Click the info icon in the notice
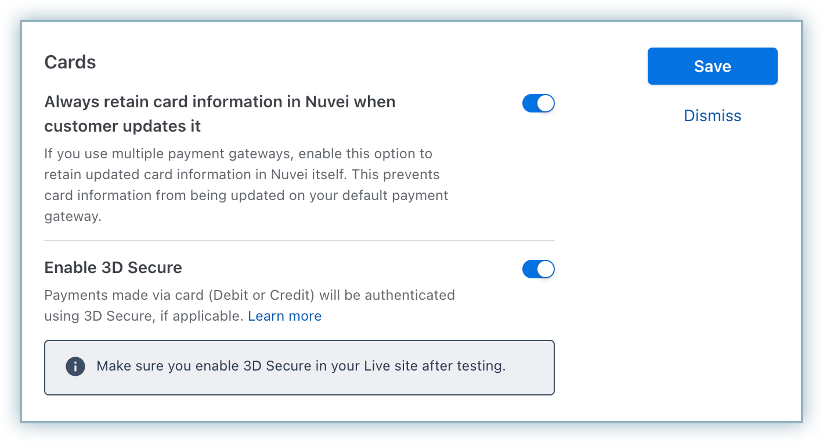Viewport: 823px width, 443px height. [x=75, y=366]
